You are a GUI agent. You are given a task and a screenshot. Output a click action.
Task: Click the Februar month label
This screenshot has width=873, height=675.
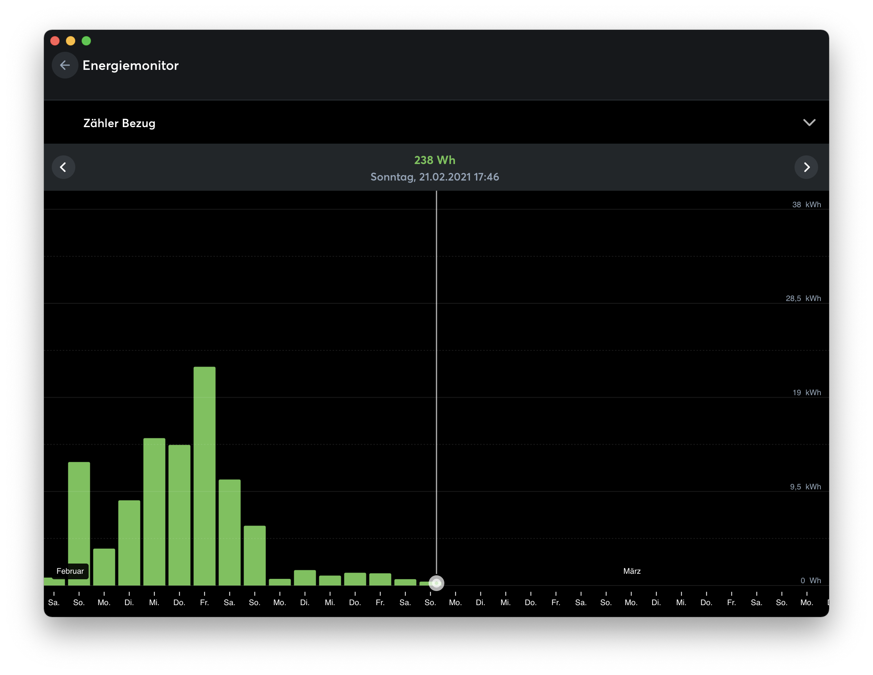pos(70,571)
